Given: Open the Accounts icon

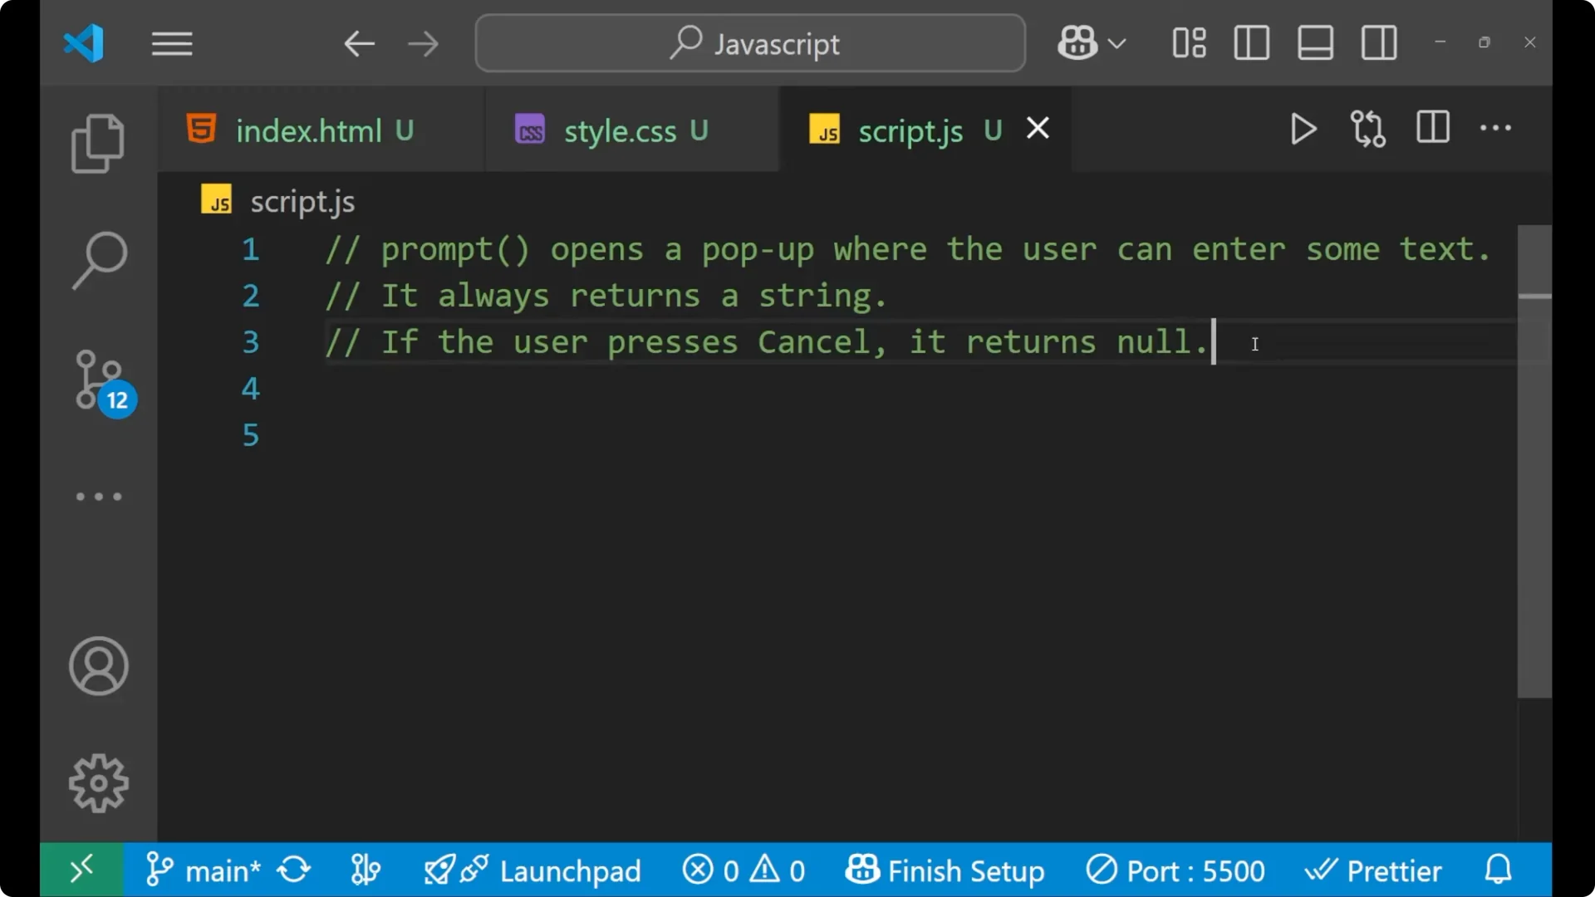Looking at the screenshot, I should pos(99,666).
